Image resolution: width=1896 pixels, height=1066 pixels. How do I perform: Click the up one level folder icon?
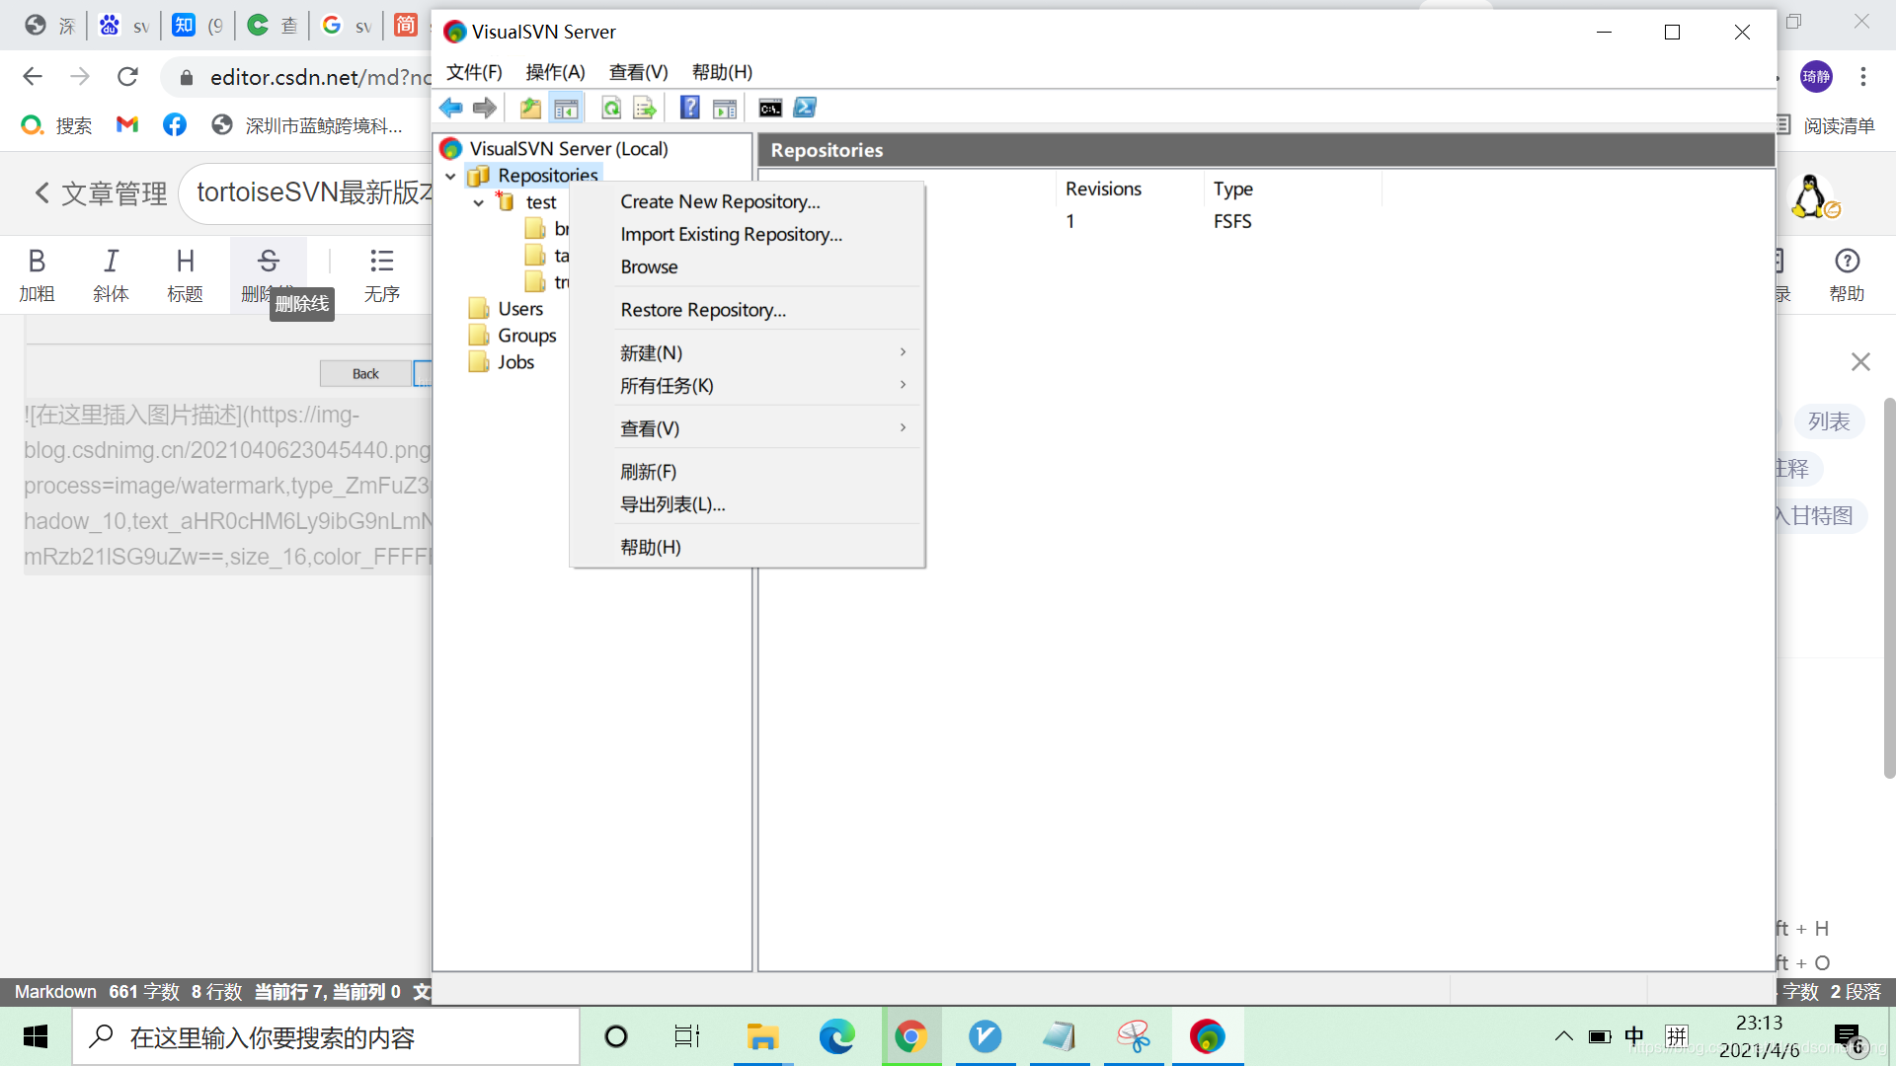tap(530, 108)
